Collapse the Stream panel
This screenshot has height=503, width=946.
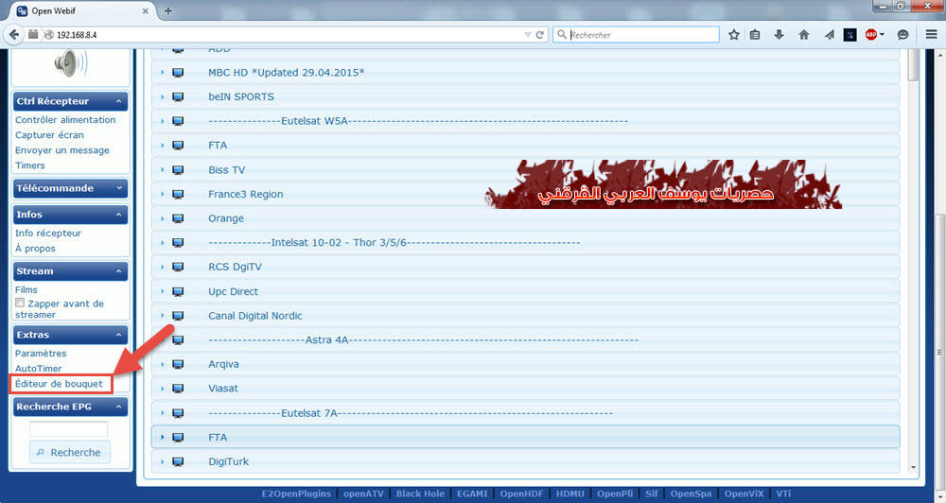coord(119,271)
